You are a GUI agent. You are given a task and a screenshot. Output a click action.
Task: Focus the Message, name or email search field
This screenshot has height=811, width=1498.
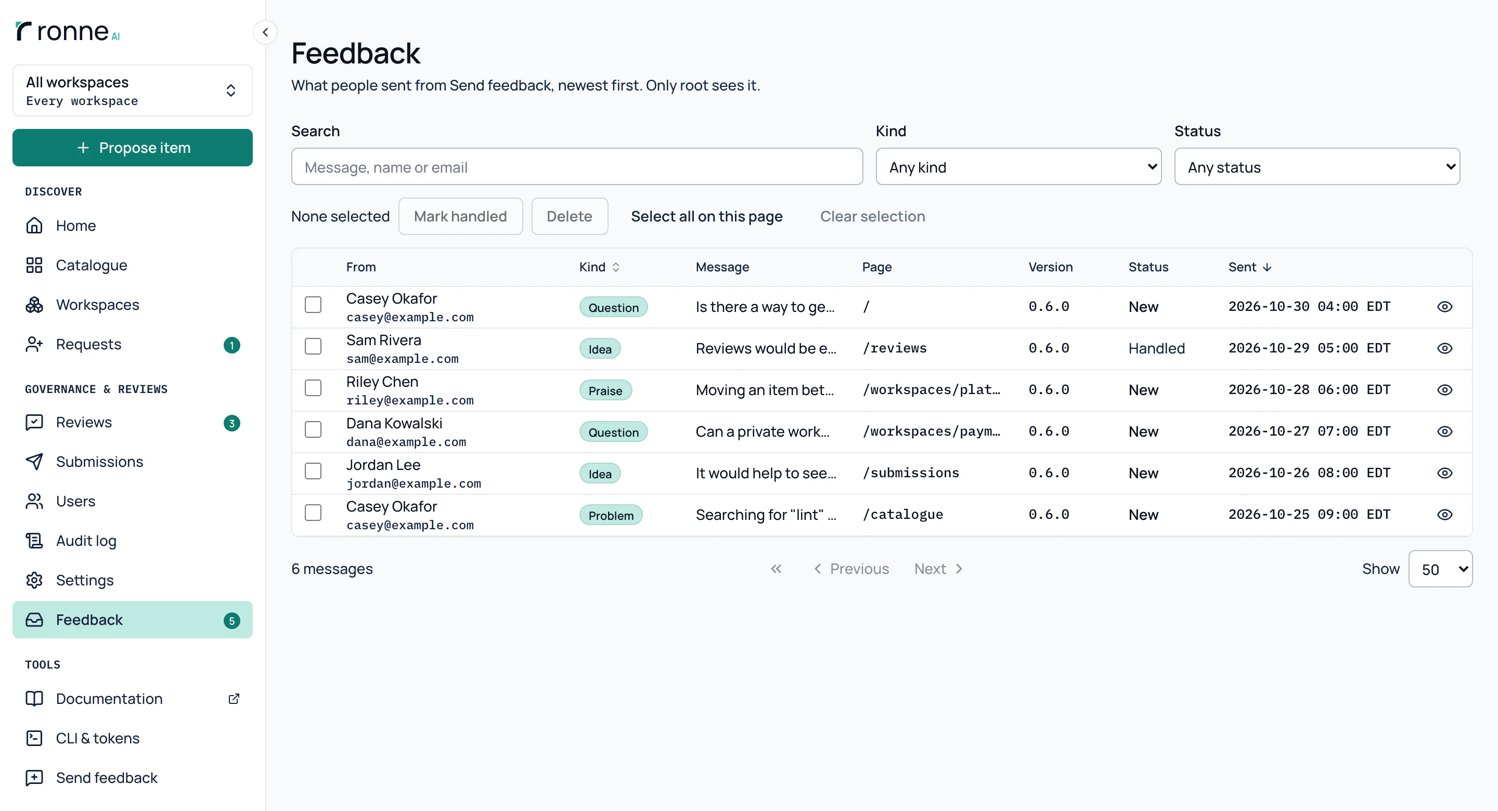[577, 167]
